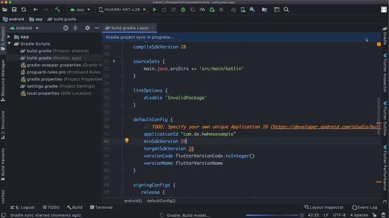The image size is (389, 218).
Task: Open Search Everywhere magnifier icon
Action: [286, 10]
